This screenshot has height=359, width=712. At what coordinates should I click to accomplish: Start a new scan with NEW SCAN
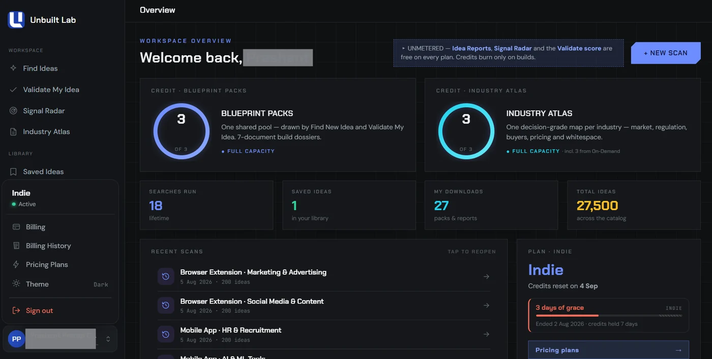click(x=666, y=53)
